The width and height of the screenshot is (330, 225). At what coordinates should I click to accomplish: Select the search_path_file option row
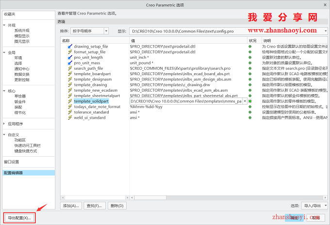click(88, 68)
